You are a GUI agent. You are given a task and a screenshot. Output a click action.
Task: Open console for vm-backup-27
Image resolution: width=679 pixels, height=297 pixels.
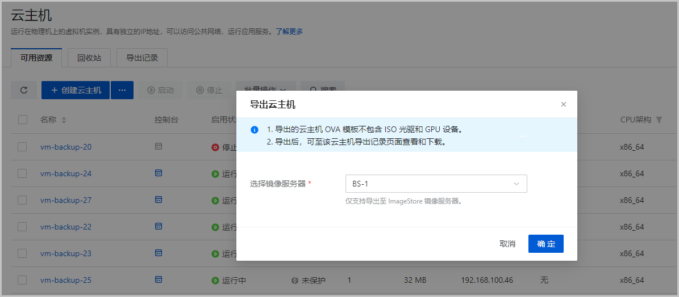click(x=159, y=200)
